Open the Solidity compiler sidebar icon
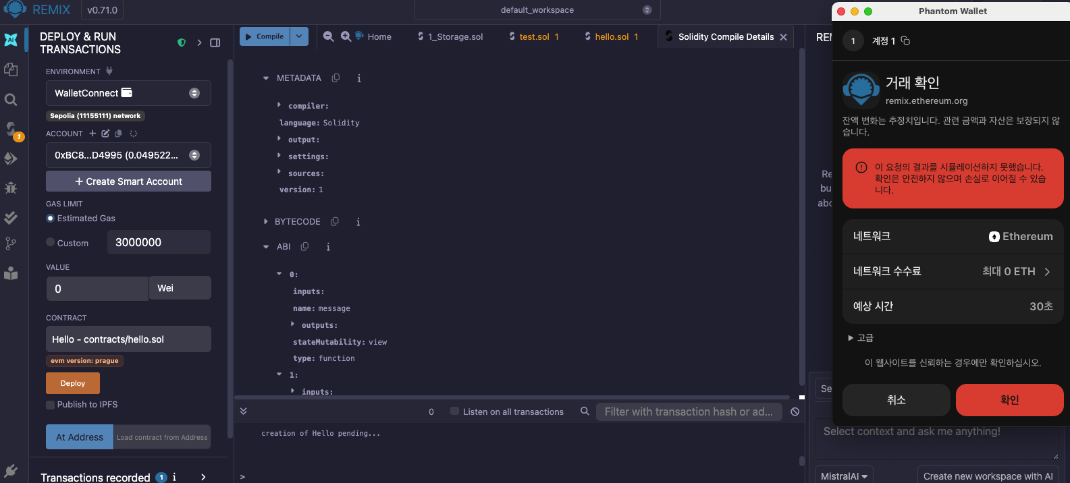The image size is (1070, 483). 11,129
